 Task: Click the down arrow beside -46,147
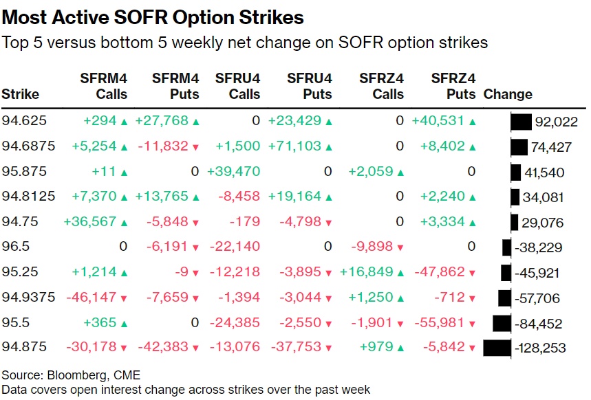click(124, 298)
